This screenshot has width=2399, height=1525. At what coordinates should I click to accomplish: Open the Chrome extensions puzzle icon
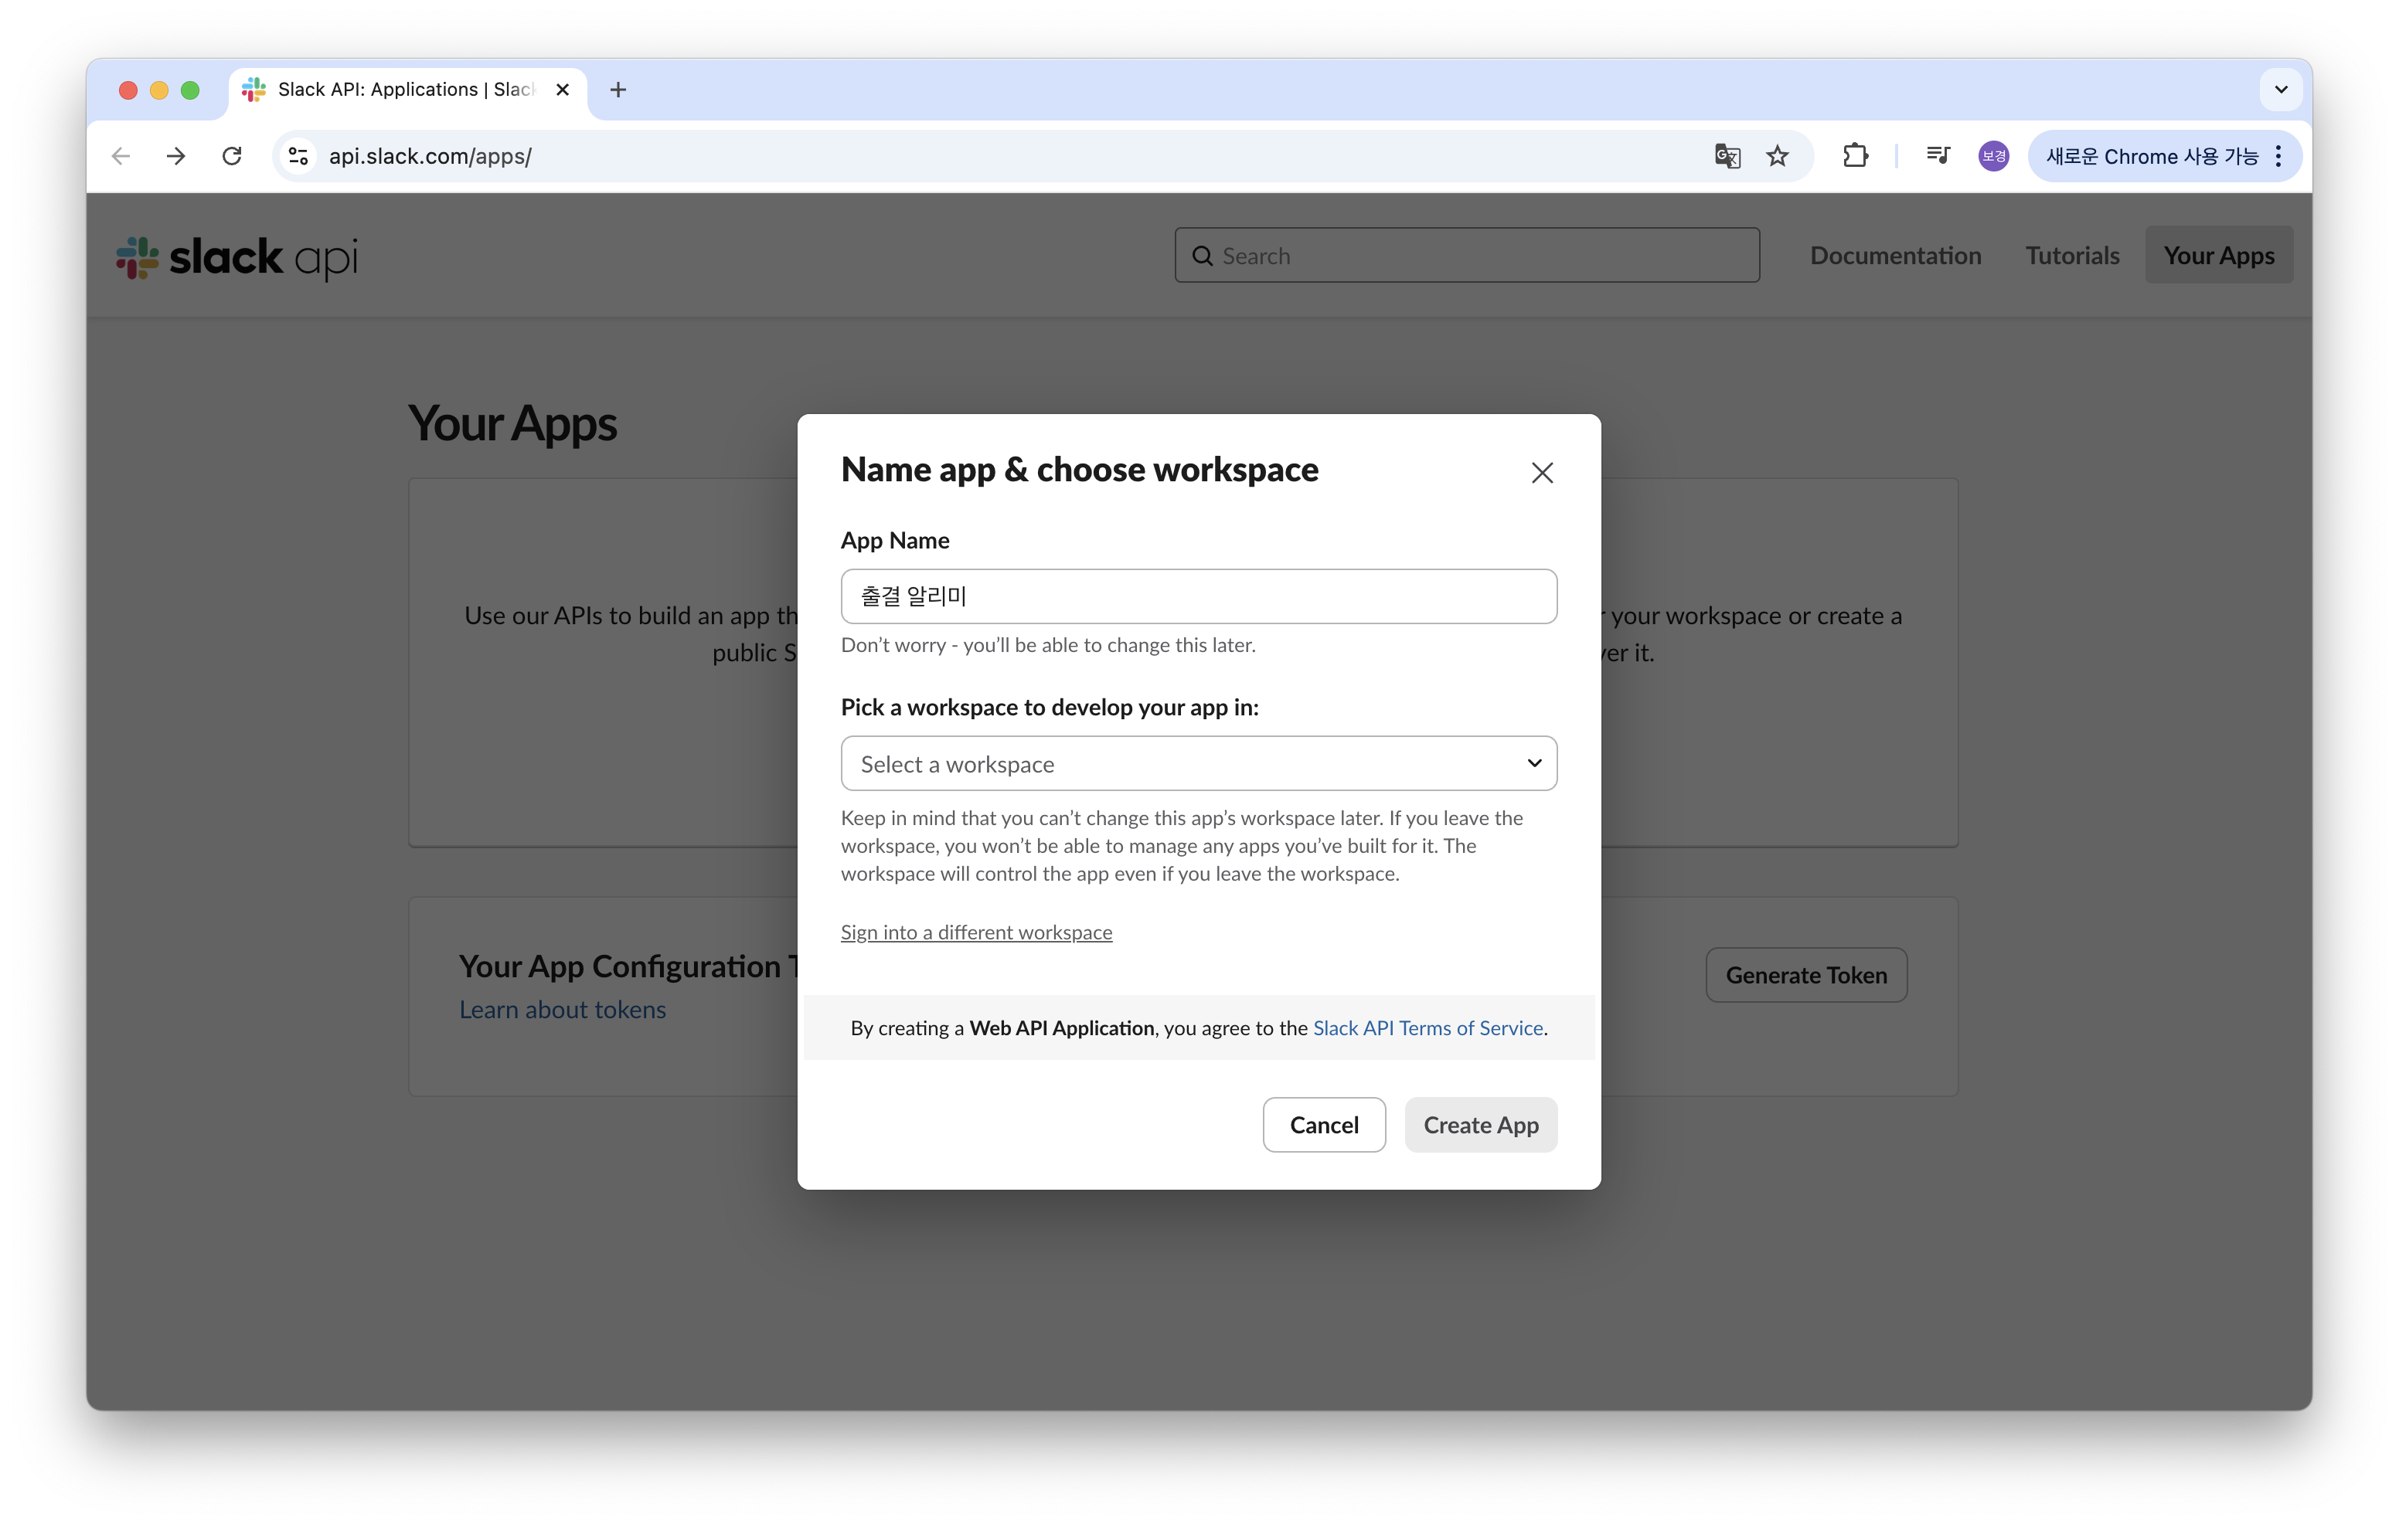[x=1855, y=156]
